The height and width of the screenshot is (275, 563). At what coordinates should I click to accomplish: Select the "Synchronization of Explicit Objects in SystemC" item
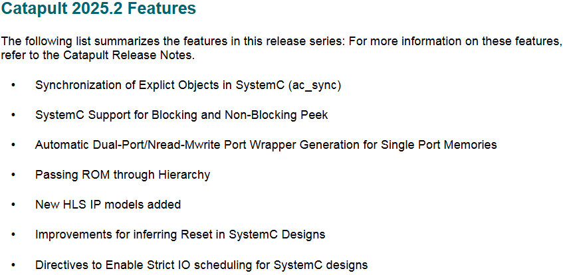[188, 86]
